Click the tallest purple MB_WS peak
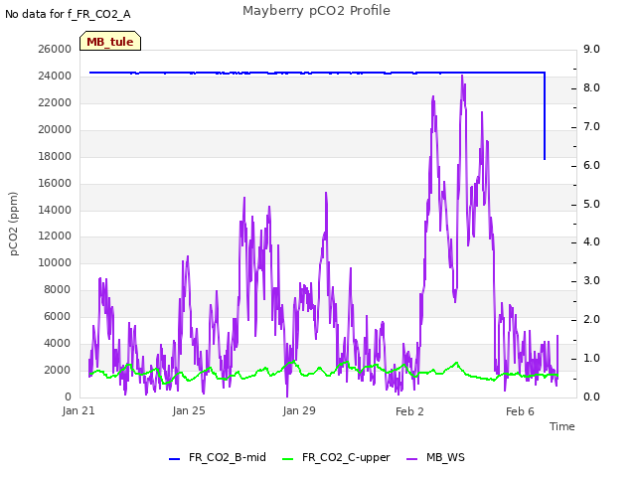Image resolution: width=636 pixels, height=477 pixels. click(x=462, y=78)
